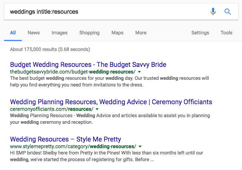The image size is (242, 170).
Task: Switch to the News tab
Action: tap(34, 33)
